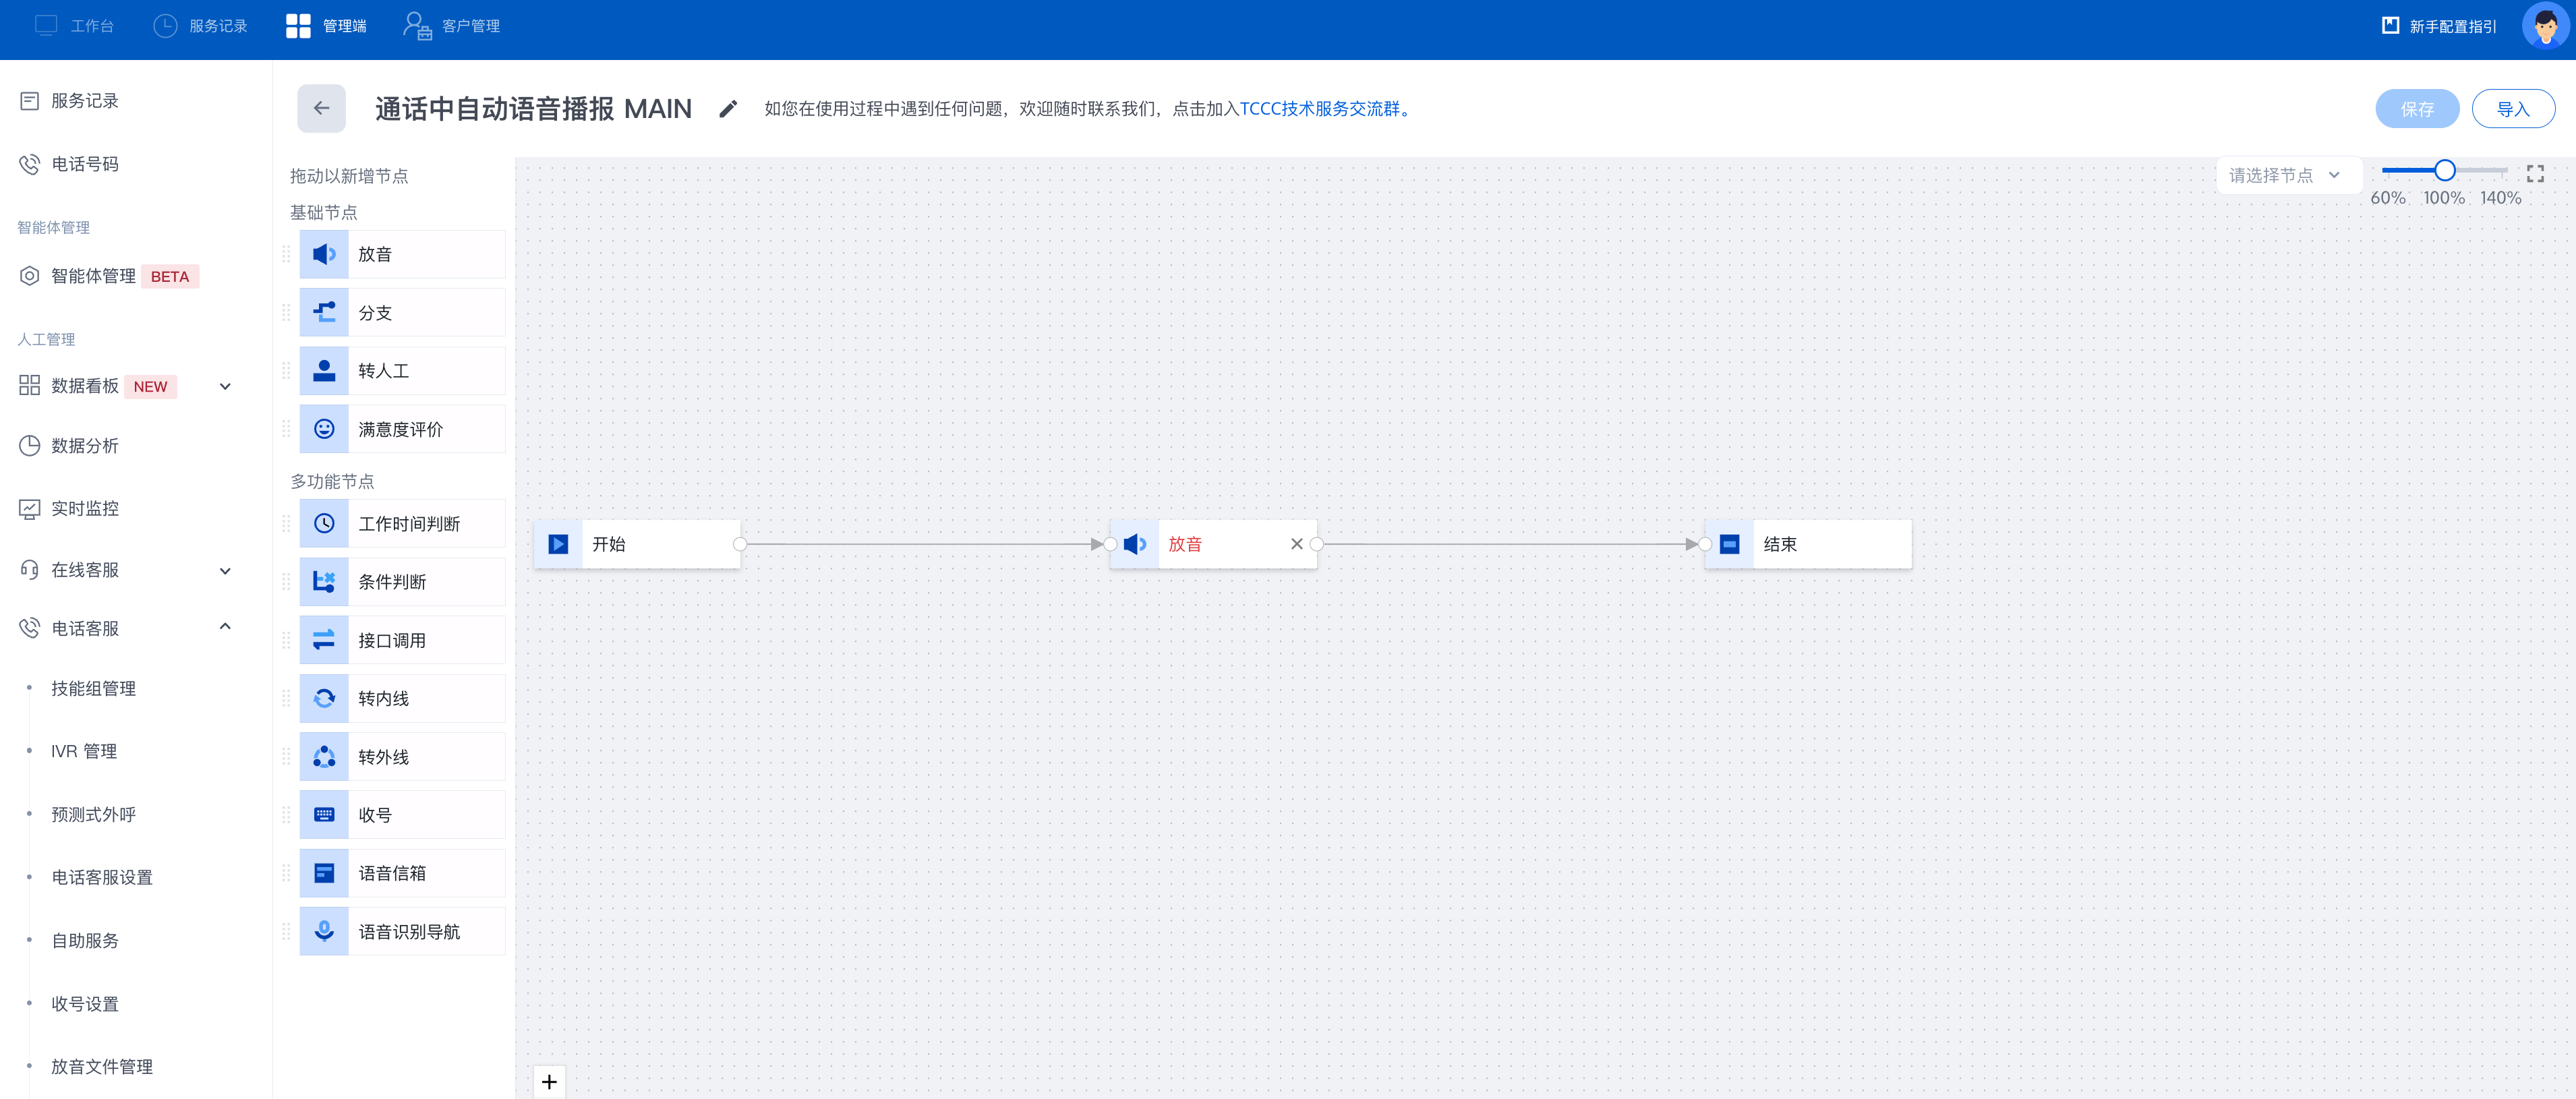Click the back arrow button
Image resolution: width=2576 pixels, height=1099 pixels.
pos(321,108)
